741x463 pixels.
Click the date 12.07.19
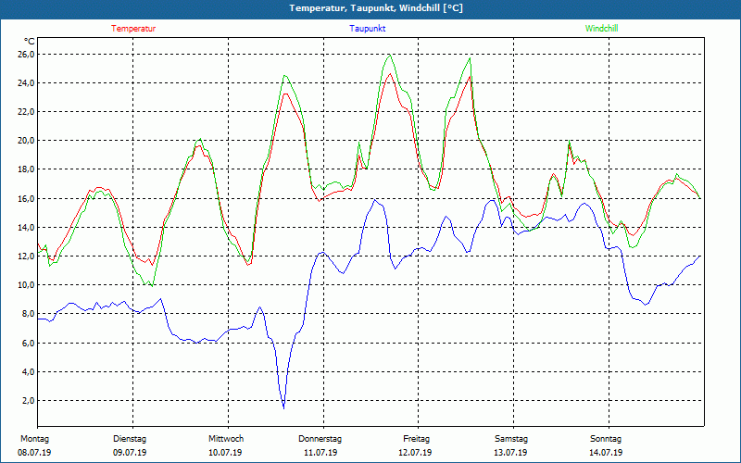pos(415,453)
